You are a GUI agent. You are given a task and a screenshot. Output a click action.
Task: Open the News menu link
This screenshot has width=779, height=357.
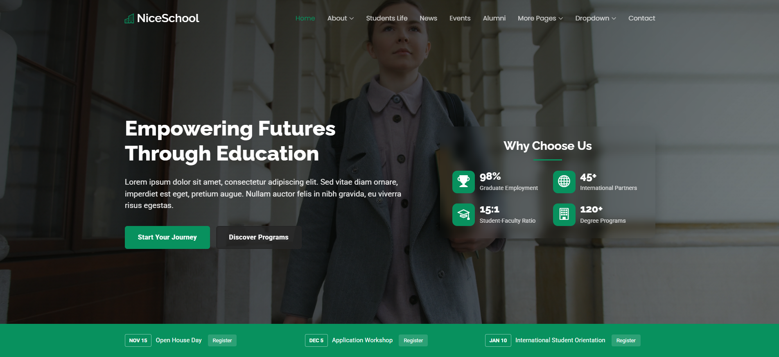point(428,18)
